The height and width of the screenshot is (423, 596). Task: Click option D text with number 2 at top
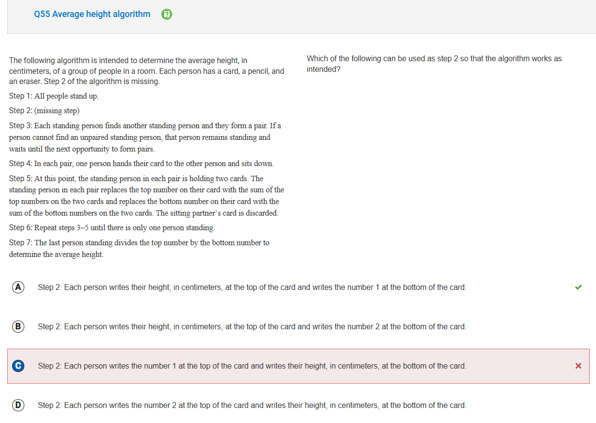coord(252,405)
